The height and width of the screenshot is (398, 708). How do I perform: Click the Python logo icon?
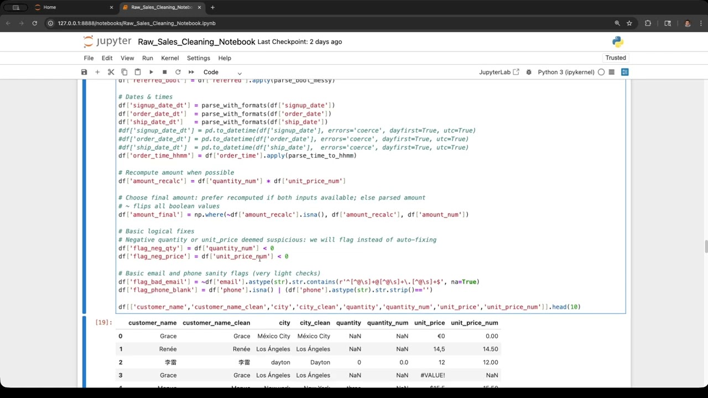coord(617,41)
